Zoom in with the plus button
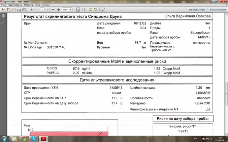The height and width of the screenshot is (142, 228). (x=59, y=10)
